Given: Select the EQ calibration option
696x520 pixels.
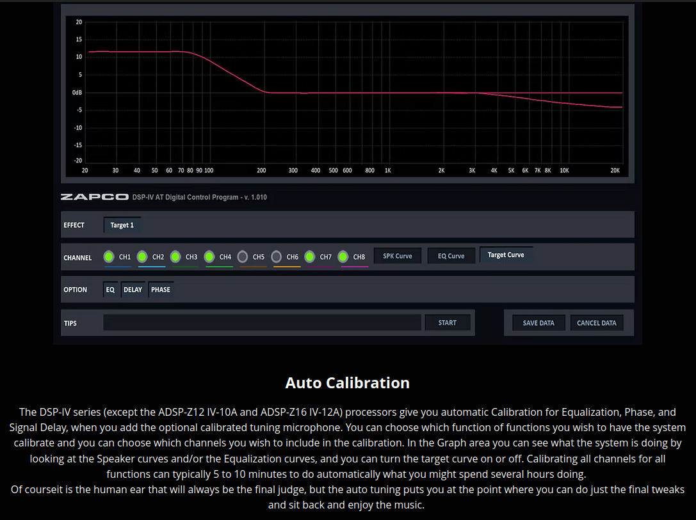Looking at the screenshot, I should click(x=110, y=290).
